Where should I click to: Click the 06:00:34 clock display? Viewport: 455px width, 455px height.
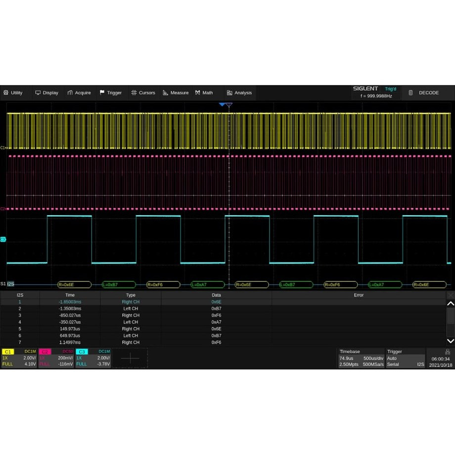(441, 359)
